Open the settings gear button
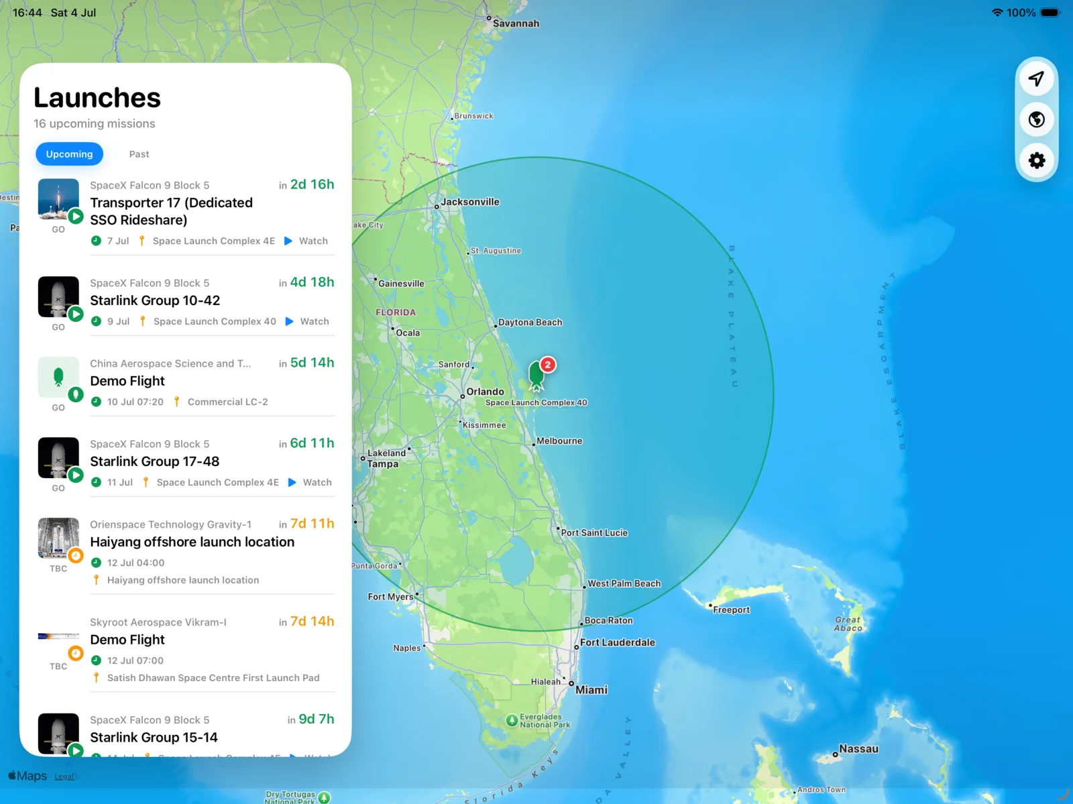1073x804 pixels. [1036, 160]
